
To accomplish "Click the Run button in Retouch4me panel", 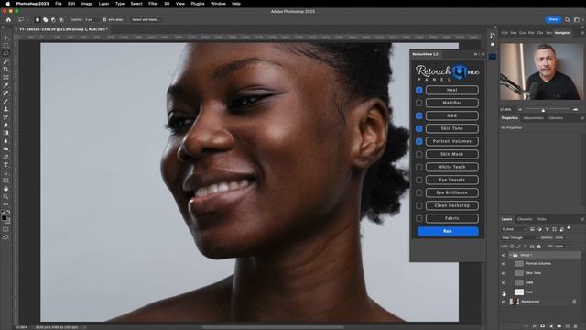I will tap(448, 231).
